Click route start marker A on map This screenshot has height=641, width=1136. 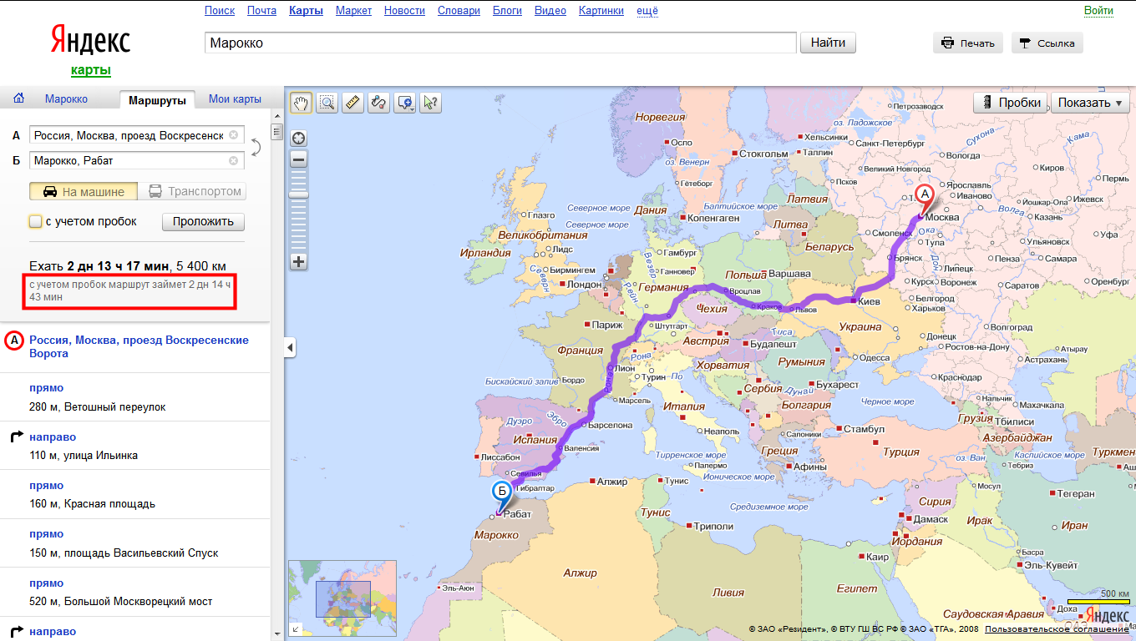(925, 194)
